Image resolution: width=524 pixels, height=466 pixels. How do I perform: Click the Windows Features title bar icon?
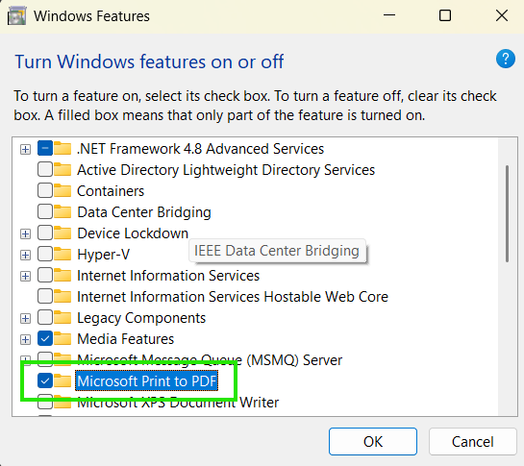tap(16, 16)
